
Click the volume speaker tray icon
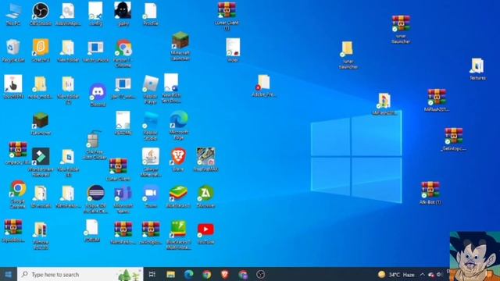(440, 274)
